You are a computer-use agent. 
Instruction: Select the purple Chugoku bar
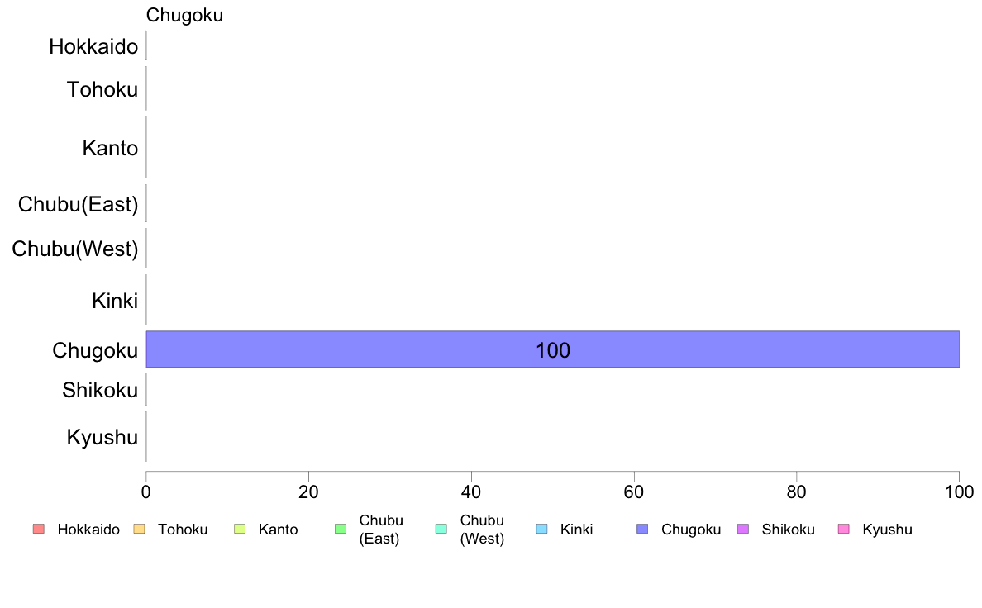[552, 349]
